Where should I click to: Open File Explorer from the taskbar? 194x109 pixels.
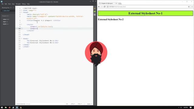(6, 107)
